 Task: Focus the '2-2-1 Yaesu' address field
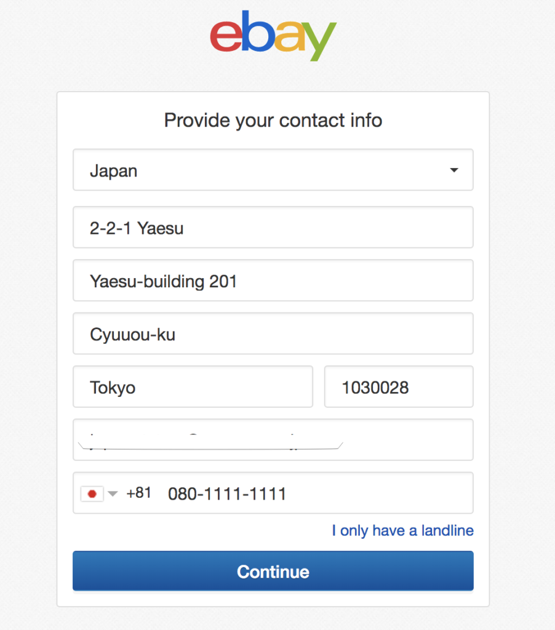click(273, 228)
